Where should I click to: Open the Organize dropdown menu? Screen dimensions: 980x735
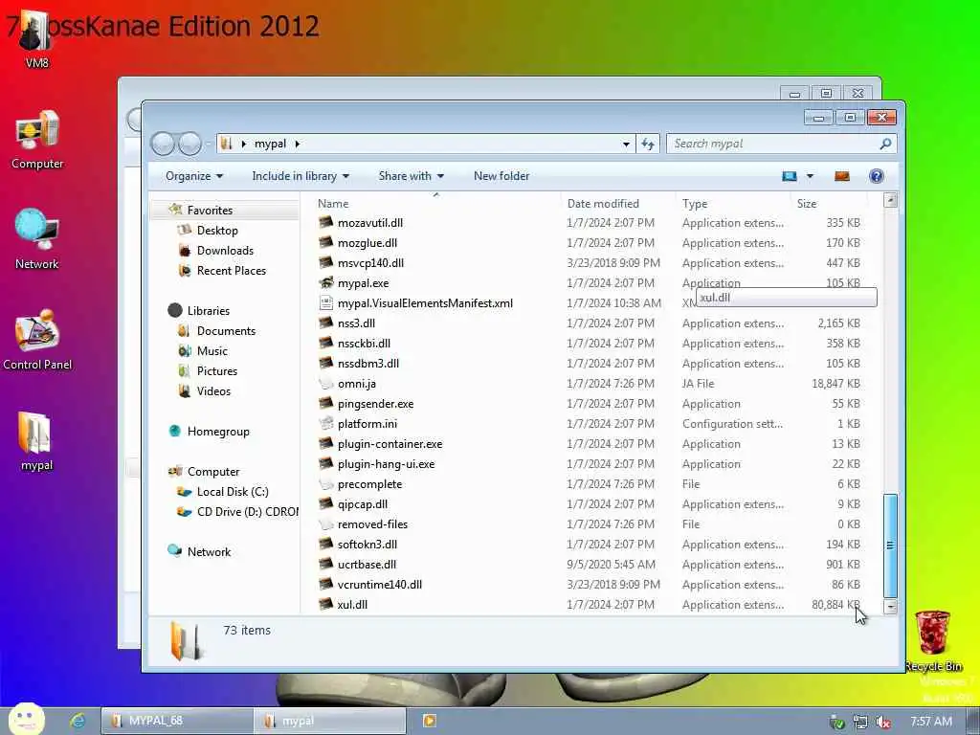tap(193, 176)
